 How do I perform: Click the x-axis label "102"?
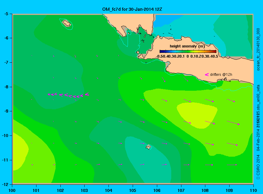pyautogui.click(x=60, y=190)
